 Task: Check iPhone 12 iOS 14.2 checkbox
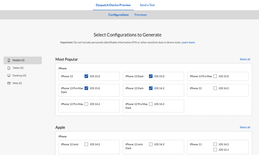(x=215, y=88)
